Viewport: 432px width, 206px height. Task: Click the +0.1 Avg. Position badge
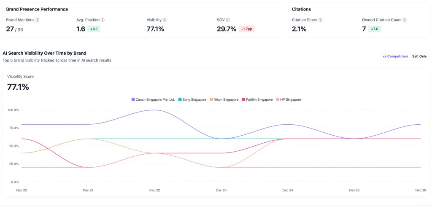(x=94, y=29)
